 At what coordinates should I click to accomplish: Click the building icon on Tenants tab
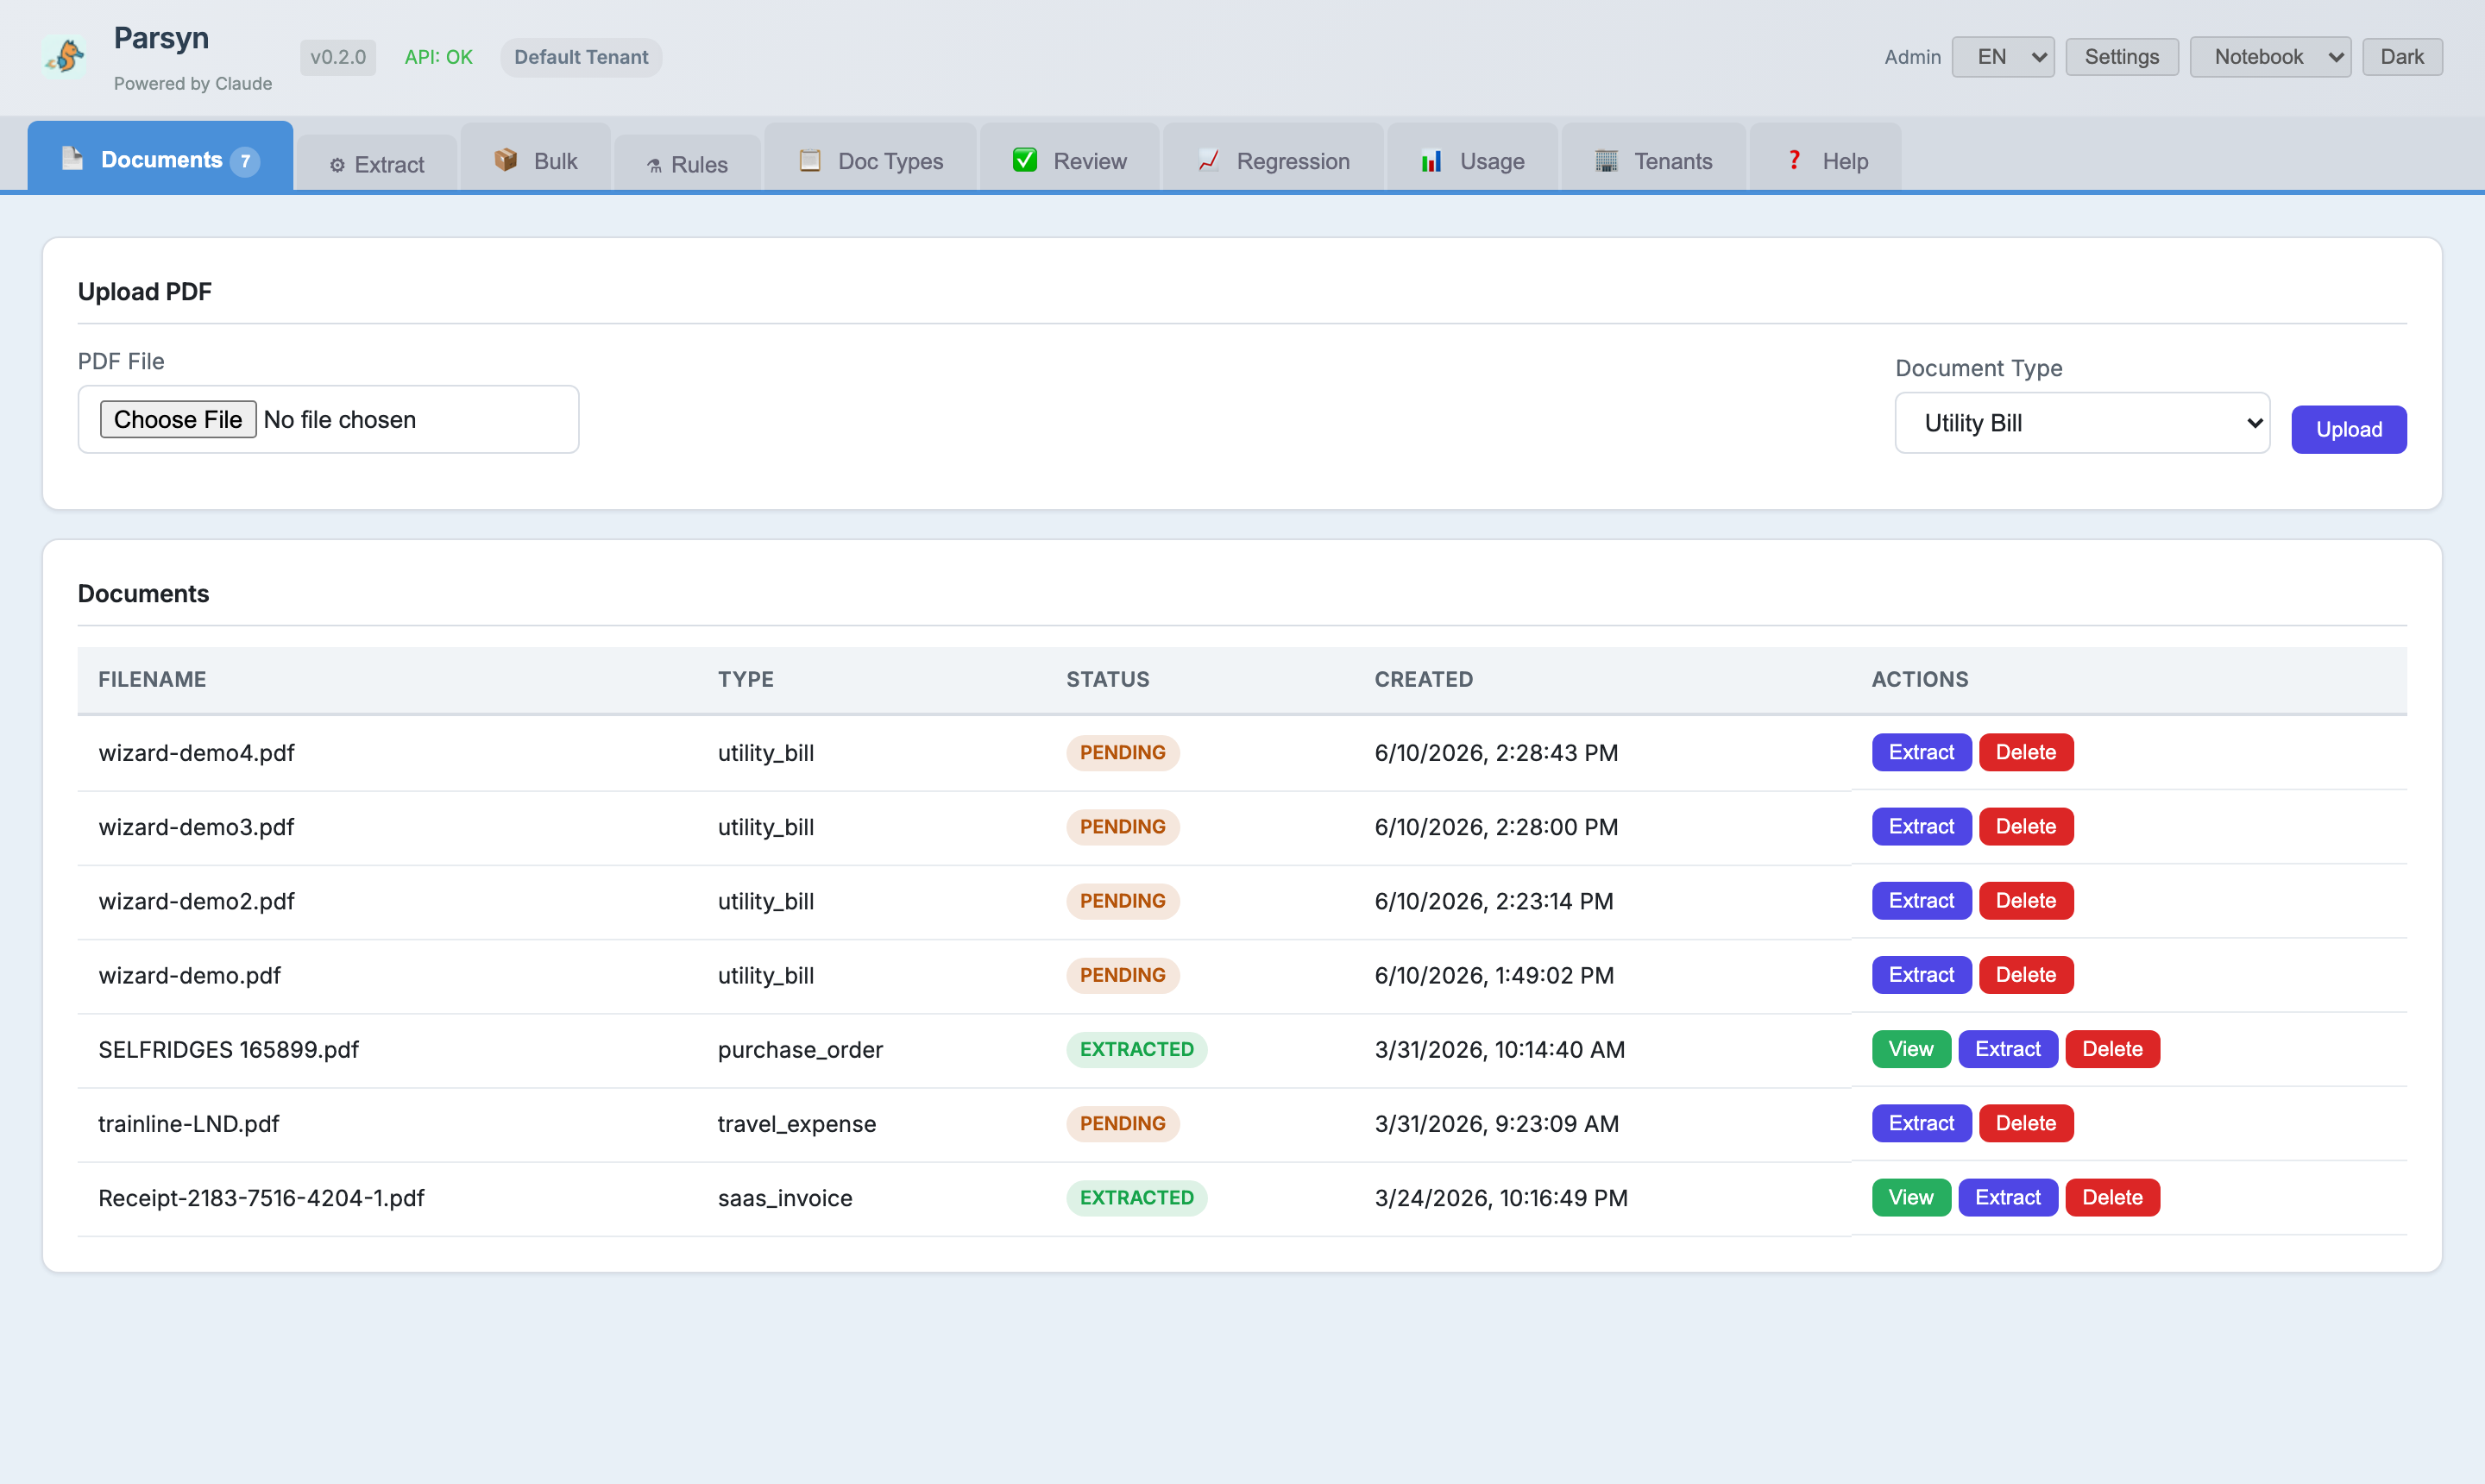click(1606, 160)
